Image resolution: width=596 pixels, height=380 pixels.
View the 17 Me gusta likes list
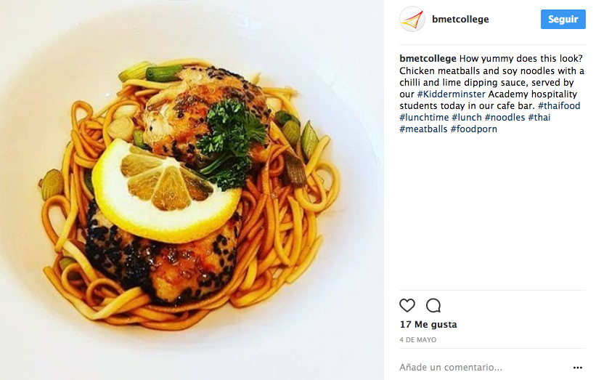428,325
